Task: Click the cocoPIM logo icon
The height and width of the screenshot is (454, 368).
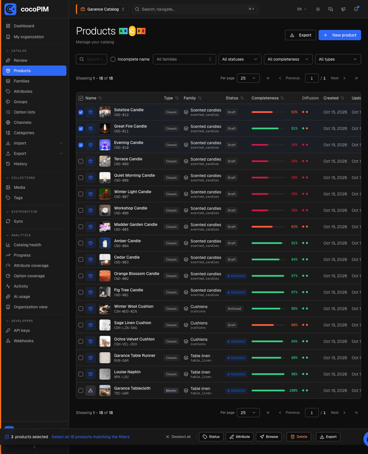Action: pos(10,9)
